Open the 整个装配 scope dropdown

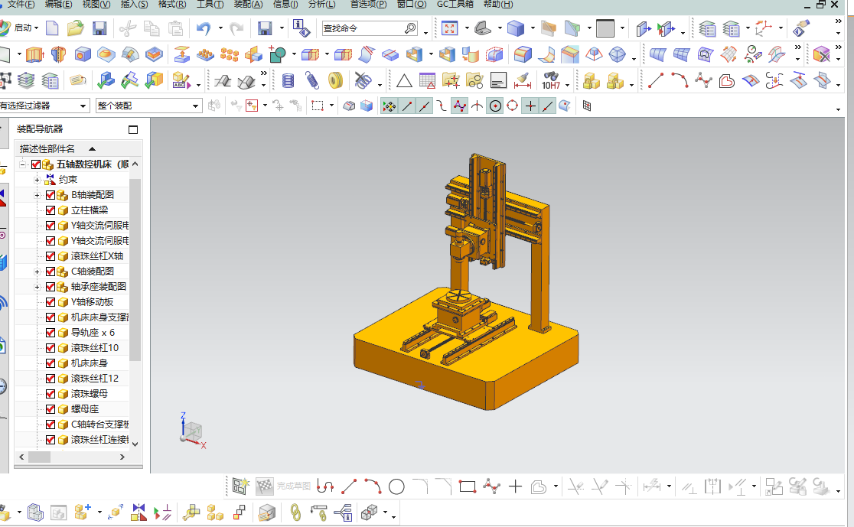pyautogui.click(x=196, y=106)
